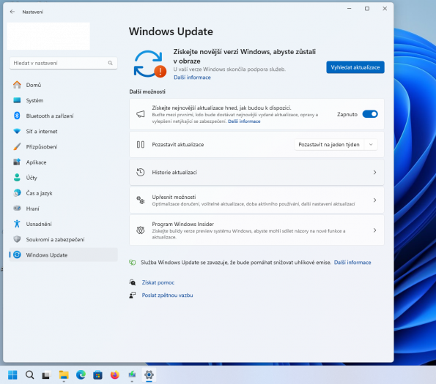Click the Usnadnění accessibility icon
Viewport: 436px width, 384px height.
tap(17, 224)
